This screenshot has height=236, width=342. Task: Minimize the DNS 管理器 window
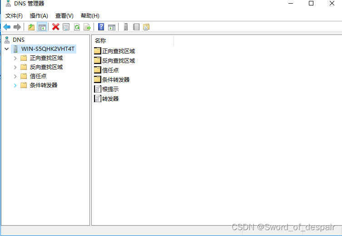point(291,3)
